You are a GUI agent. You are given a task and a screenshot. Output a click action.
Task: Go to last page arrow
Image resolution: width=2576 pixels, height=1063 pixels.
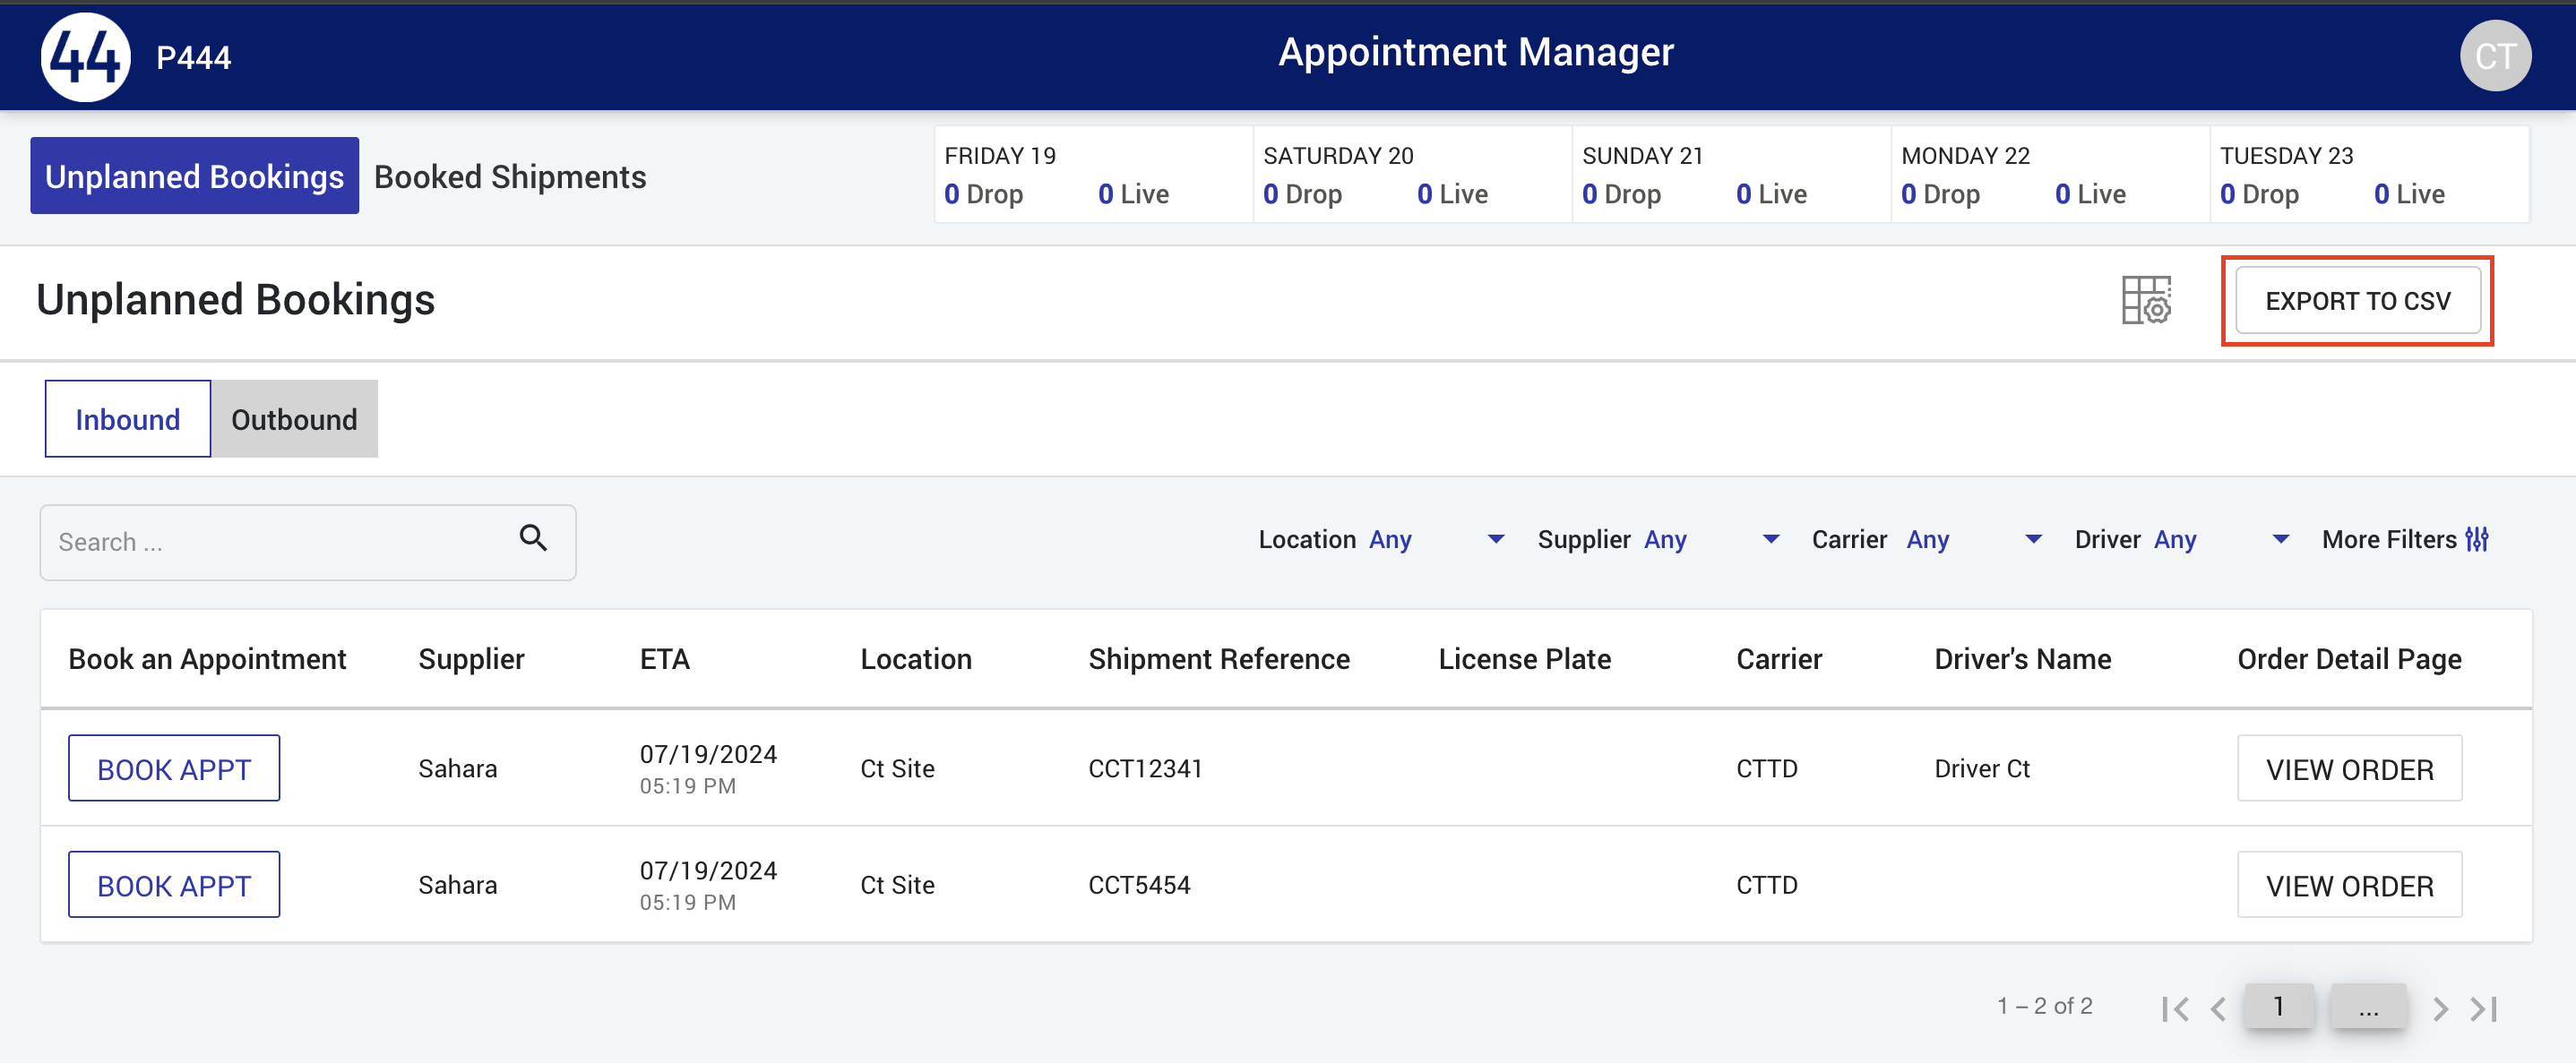(2484, 1009)
